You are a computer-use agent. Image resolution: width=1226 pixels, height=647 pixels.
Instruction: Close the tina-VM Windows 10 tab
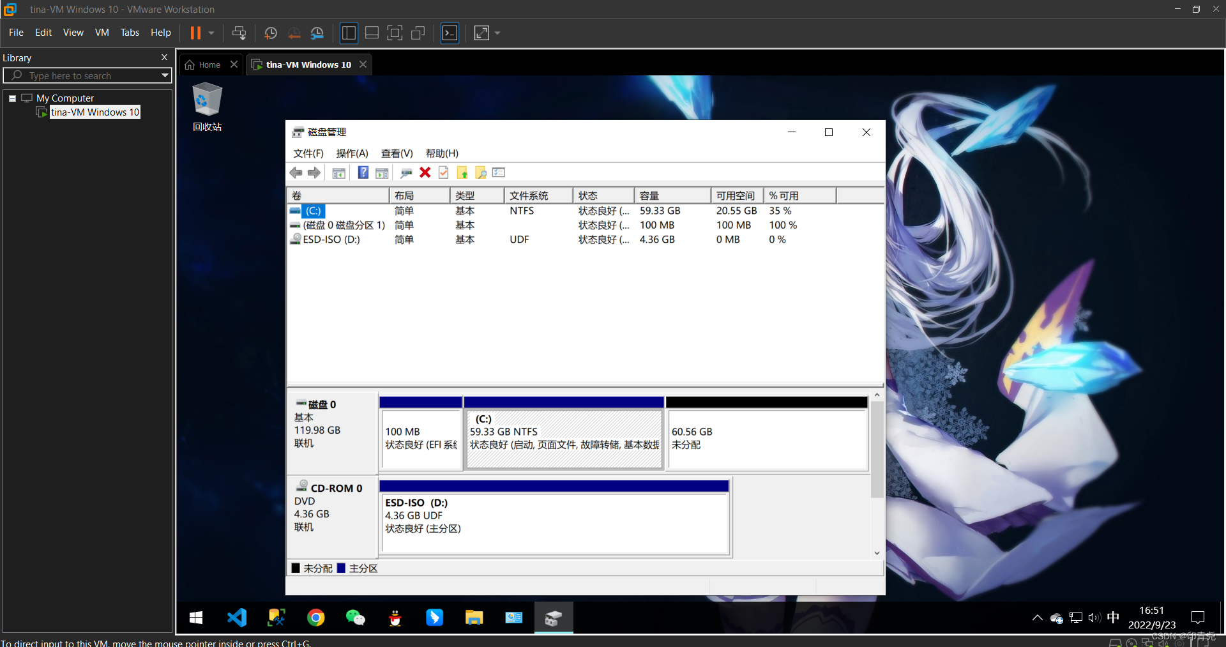click(363, 65)
